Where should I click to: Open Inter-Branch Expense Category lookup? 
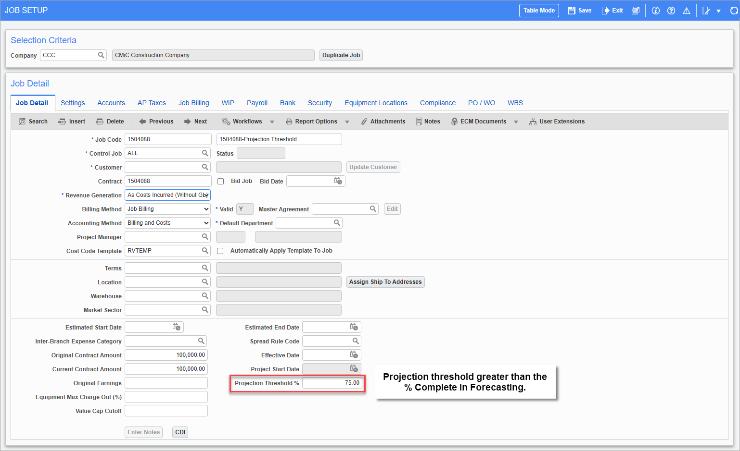201,341
